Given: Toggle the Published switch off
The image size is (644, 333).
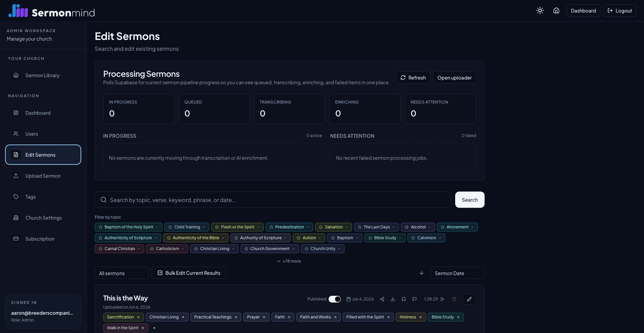Looking at the screenshot, I should tap(335, 299).
